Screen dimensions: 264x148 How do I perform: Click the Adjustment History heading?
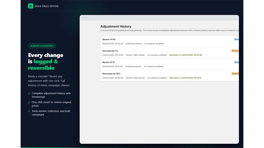point(116,27)
